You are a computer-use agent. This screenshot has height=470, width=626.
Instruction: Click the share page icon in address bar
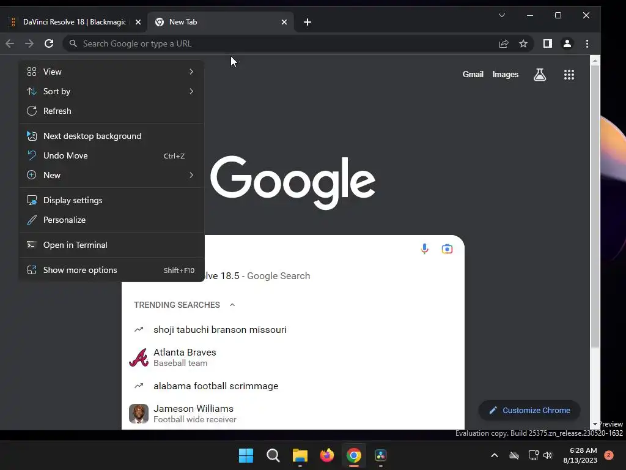[x=504, y=43]
